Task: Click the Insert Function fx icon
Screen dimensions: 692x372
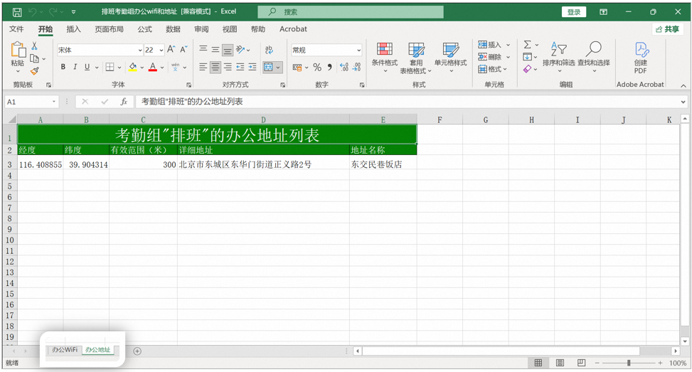Action: pyautogui.click(x=124, y=102)
